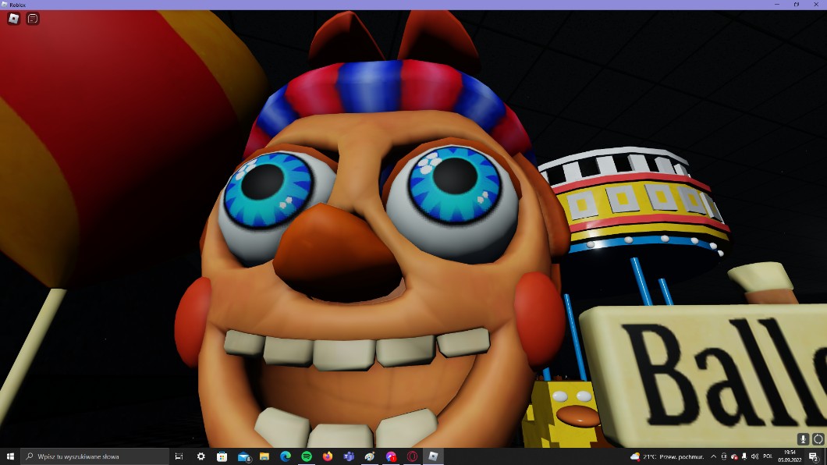827x465 pixels.
Task: Launch Microsoft Edge browser
Action: coord(286,456)
